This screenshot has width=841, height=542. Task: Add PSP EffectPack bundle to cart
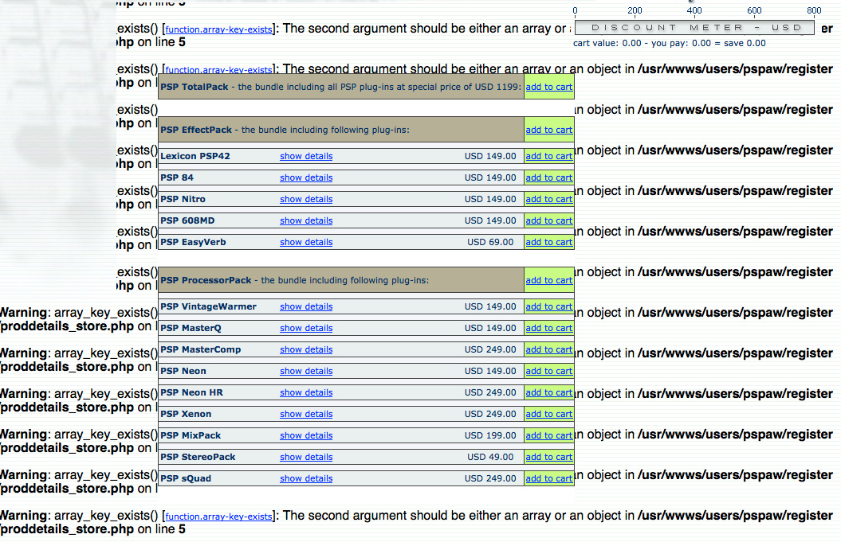pos(548,130)
